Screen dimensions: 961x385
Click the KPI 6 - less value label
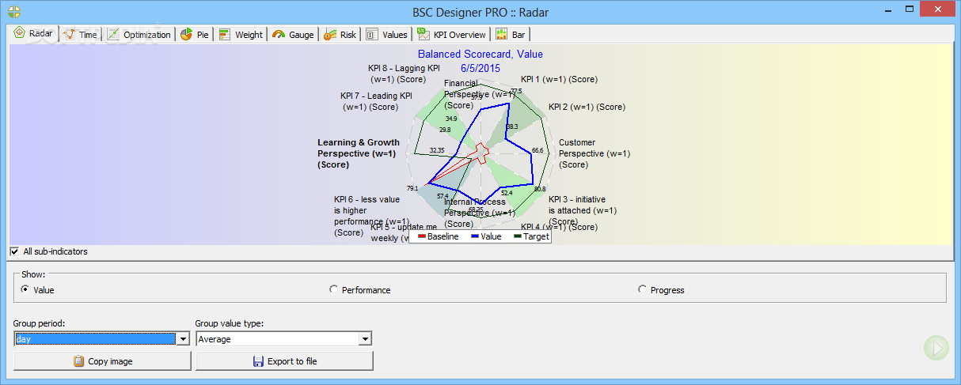point(371,216)
